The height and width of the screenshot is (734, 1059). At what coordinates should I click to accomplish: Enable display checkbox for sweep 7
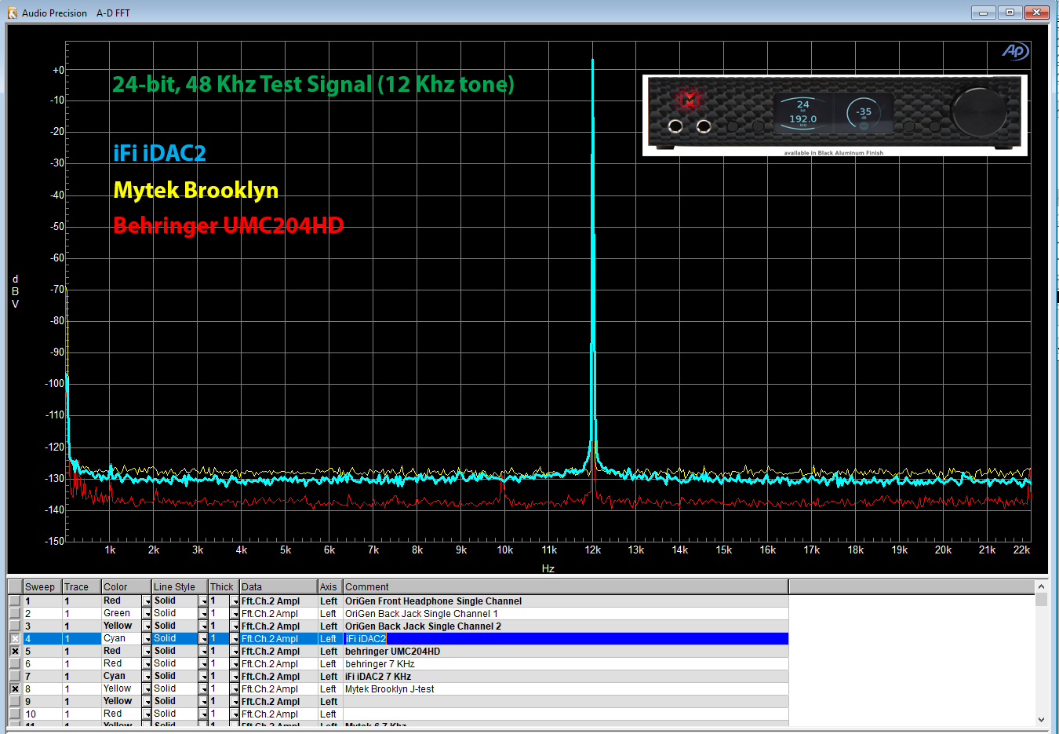tap(15, 676)
